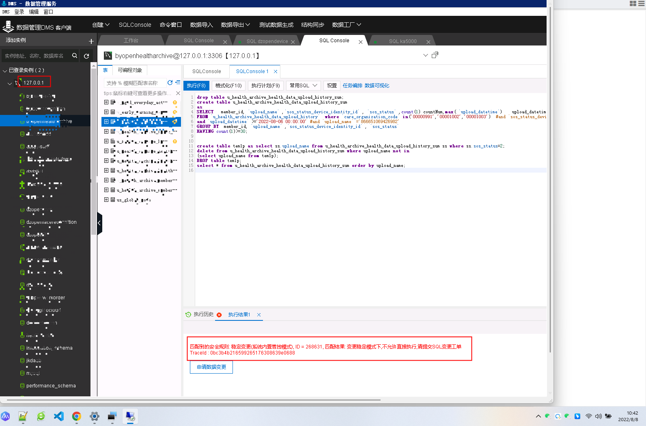Image resolution: width=646 pixels, height=426 pixels.
Task: Click the instance search magnifier icon
Action: pos(75,56)
